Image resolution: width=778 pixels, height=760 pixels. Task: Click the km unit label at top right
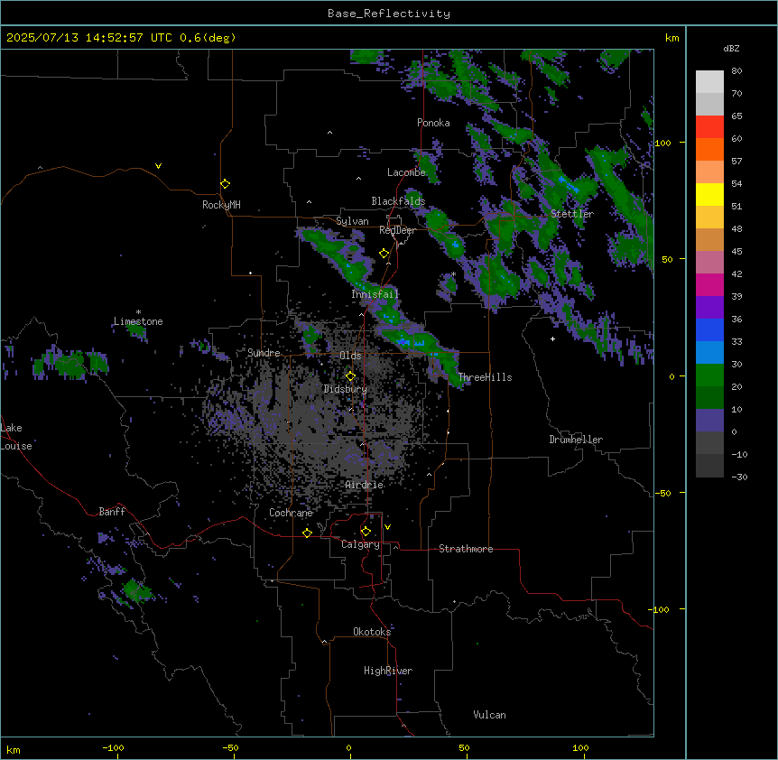[x=671, y=38]
